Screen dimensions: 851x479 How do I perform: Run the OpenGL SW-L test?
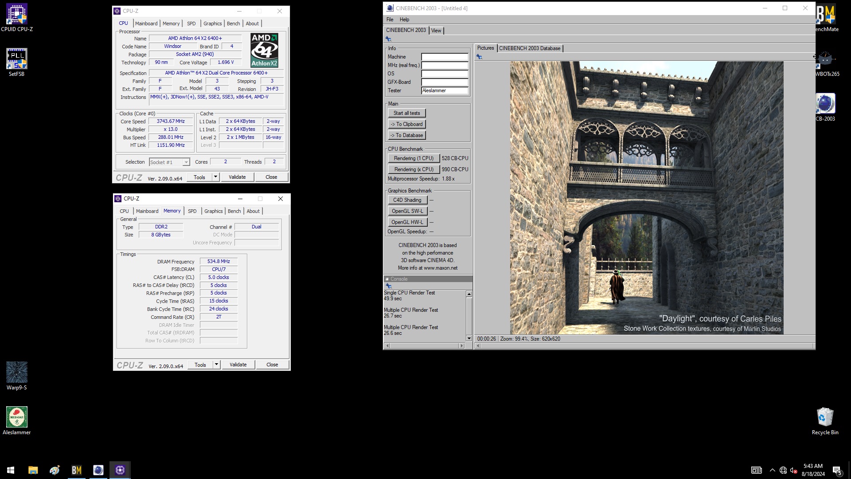click(407, 211)
